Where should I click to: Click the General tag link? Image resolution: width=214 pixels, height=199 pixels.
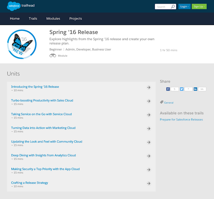click(169, 103)
